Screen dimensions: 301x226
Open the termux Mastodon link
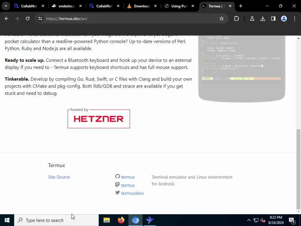[128, 185]
